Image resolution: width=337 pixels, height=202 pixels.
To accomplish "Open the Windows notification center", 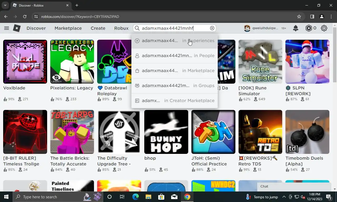I will pyautogui.click(x=329, y=197).
